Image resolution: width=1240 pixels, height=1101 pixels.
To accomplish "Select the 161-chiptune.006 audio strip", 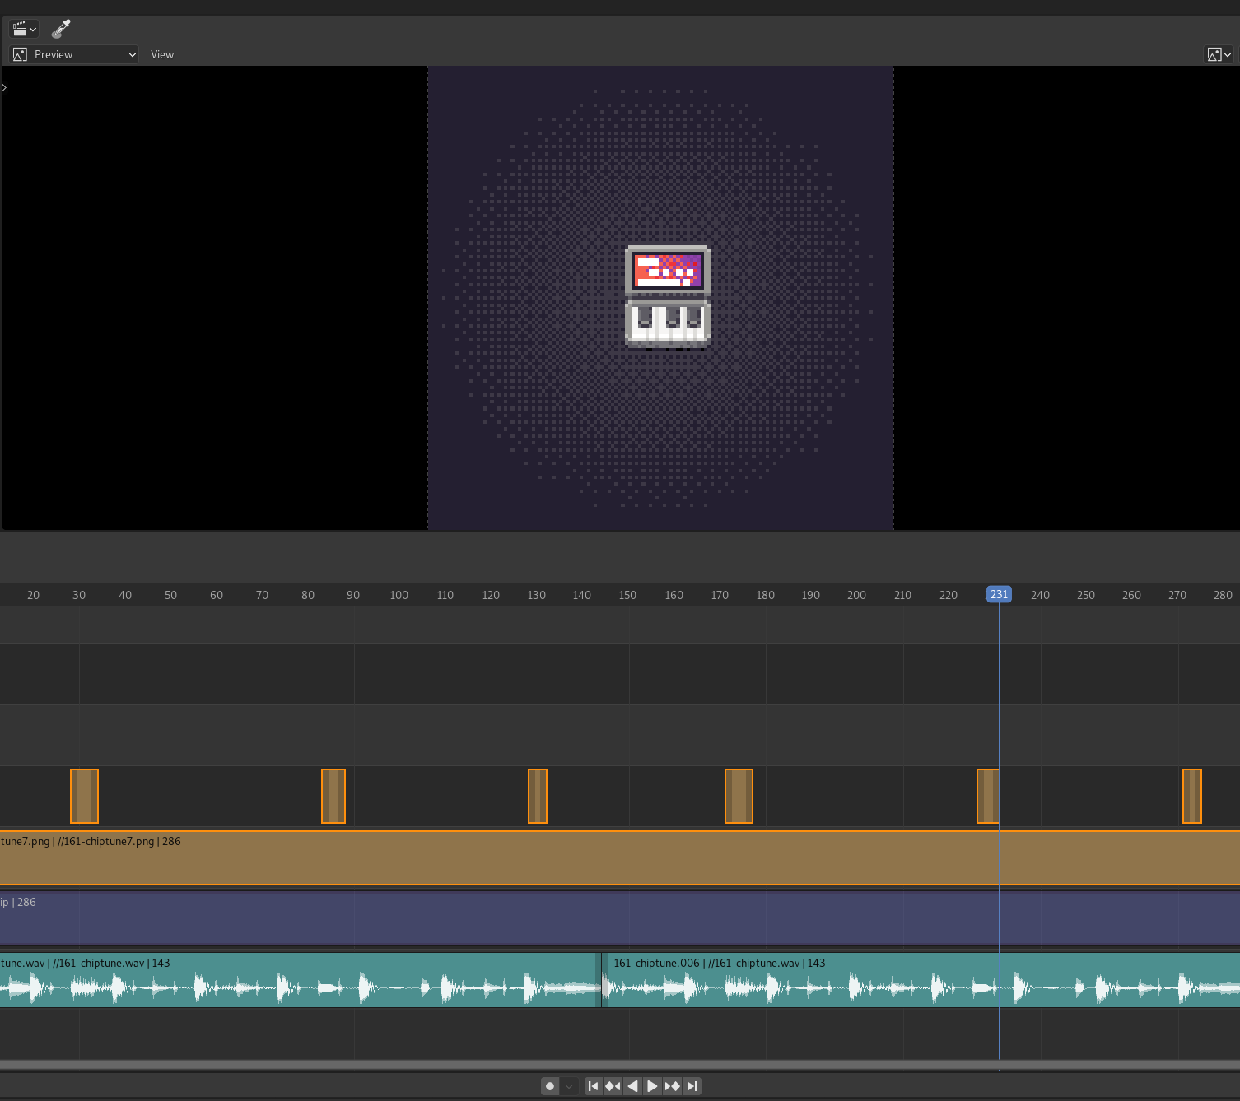I will [823, 979].
